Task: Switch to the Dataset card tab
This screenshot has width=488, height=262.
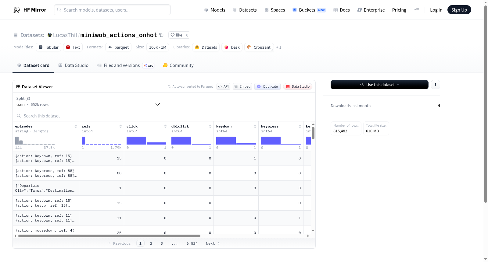Action: 33,65
